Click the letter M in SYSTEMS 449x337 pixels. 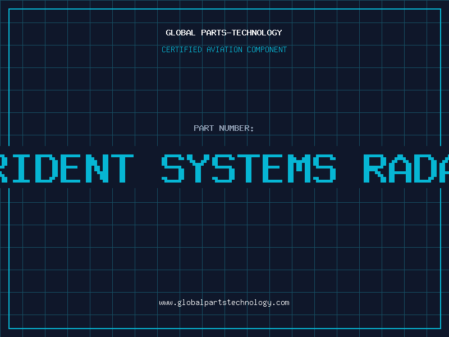click(299, 168)
